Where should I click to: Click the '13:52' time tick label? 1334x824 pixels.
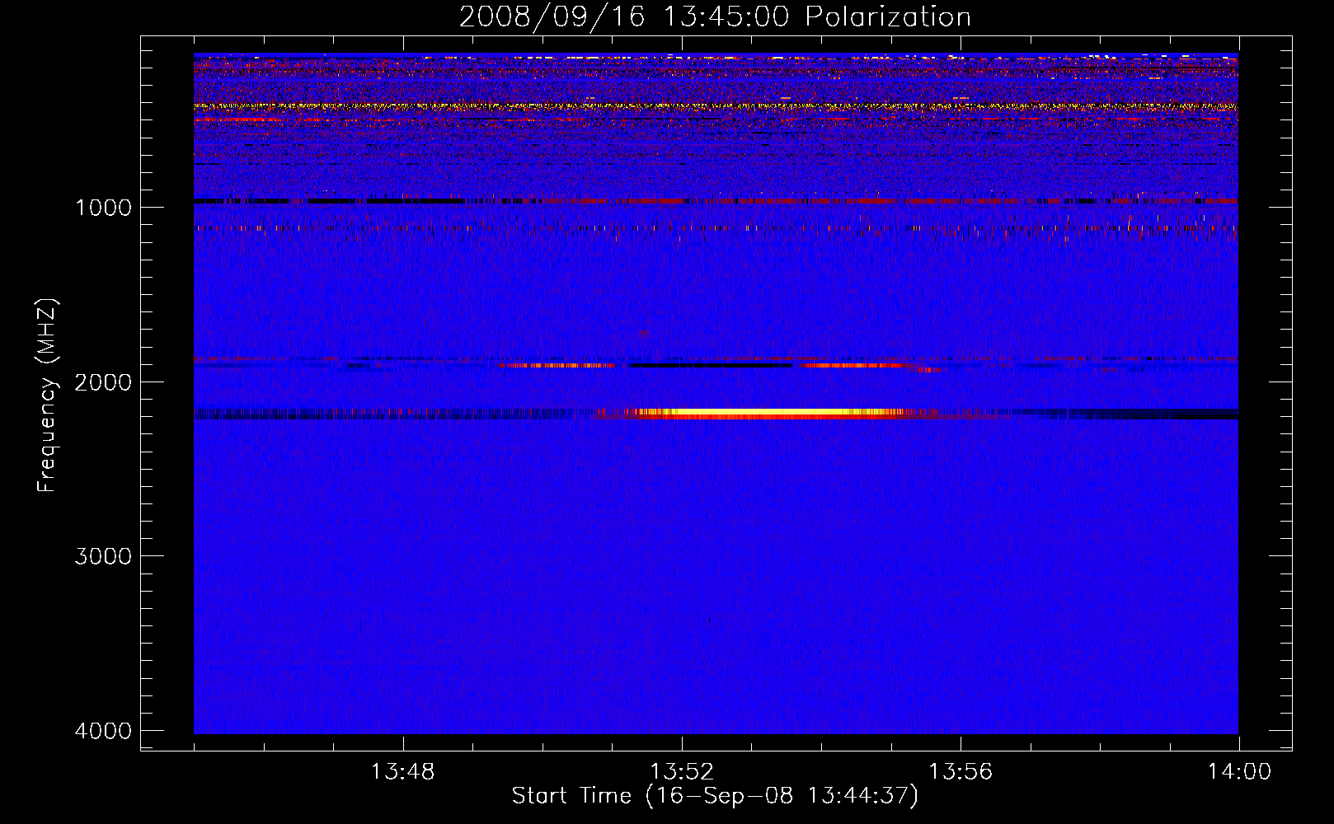coord(682,772)
